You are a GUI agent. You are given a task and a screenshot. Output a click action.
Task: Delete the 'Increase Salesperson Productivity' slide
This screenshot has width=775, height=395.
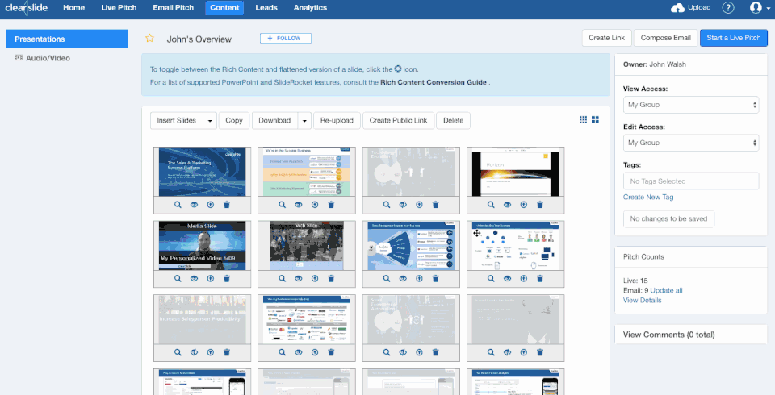coord(227,352)
